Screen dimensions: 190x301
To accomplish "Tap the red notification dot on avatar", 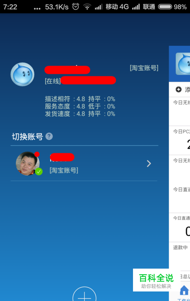I will point(37,154).
